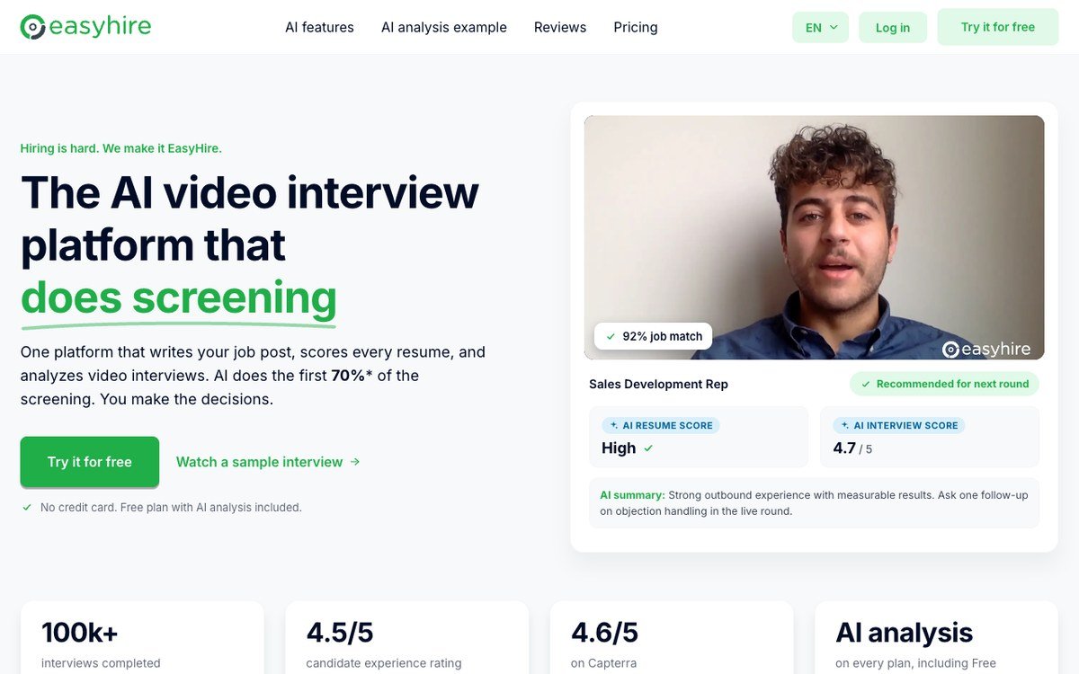Click checkmark icon next to High score
This screenshot has height=674, width=1079.
[x=648, y=448]
